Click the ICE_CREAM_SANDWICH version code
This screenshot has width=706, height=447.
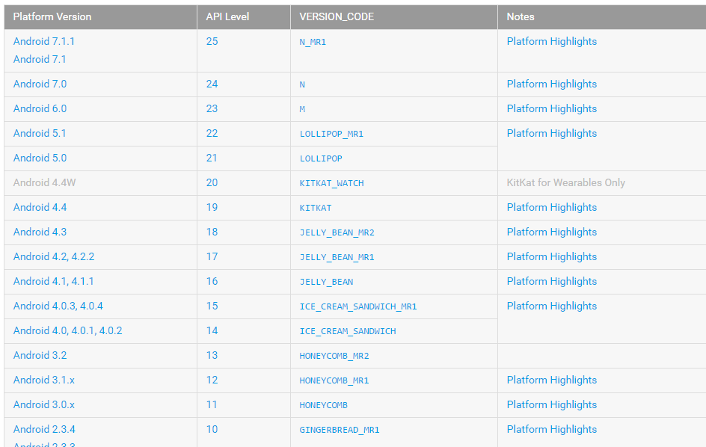tap(348, 332)
